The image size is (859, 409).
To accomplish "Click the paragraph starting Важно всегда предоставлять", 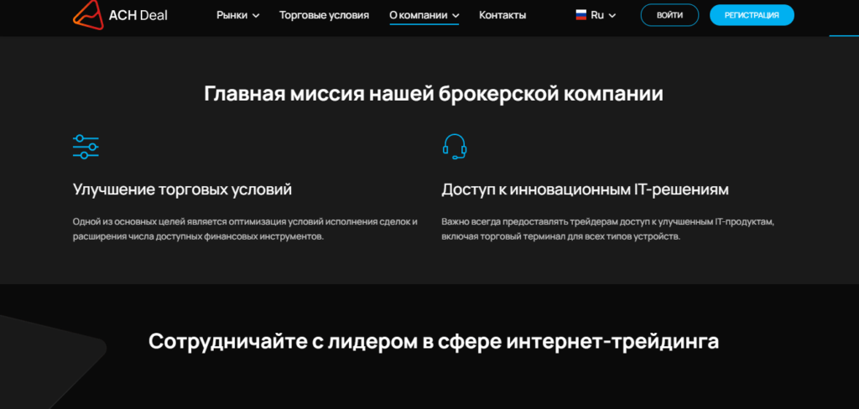I will point(608,230).
